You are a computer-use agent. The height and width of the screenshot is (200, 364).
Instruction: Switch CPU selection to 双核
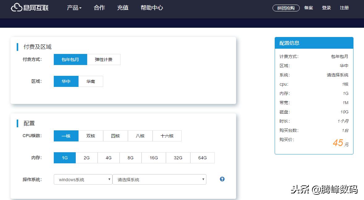(91, 136)
